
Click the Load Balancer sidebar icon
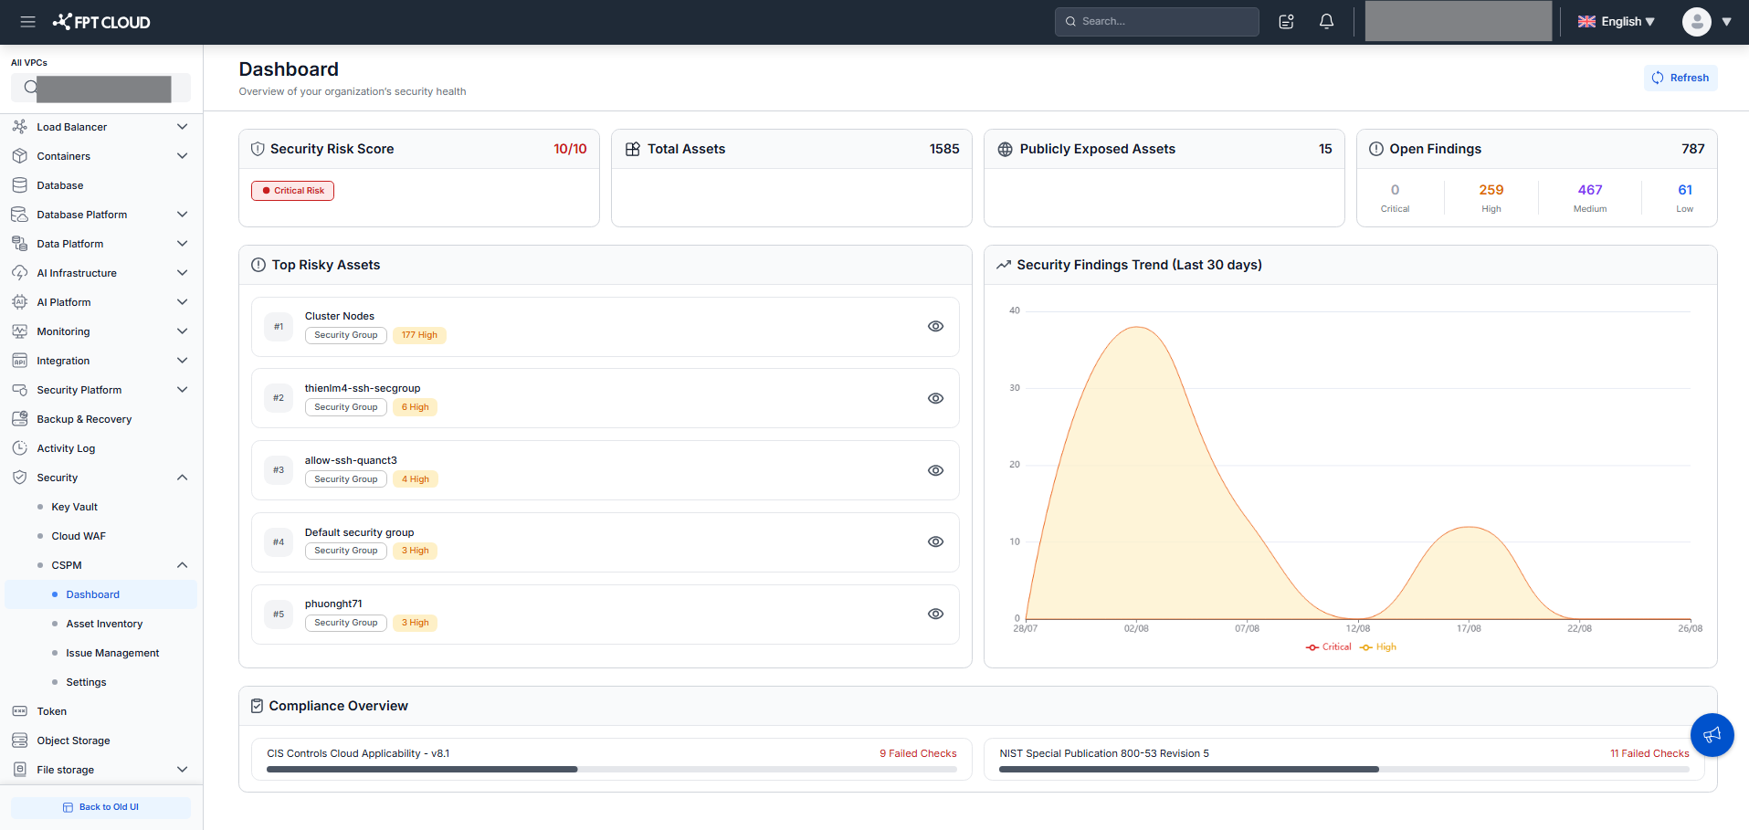[x=19, y=127]
